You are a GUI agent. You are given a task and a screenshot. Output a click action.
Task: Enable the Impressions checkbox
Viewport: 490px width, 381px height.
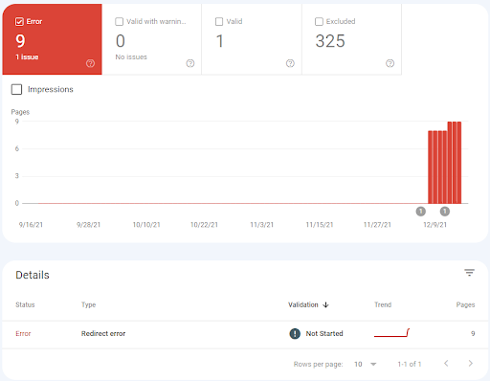coord(16,89)
